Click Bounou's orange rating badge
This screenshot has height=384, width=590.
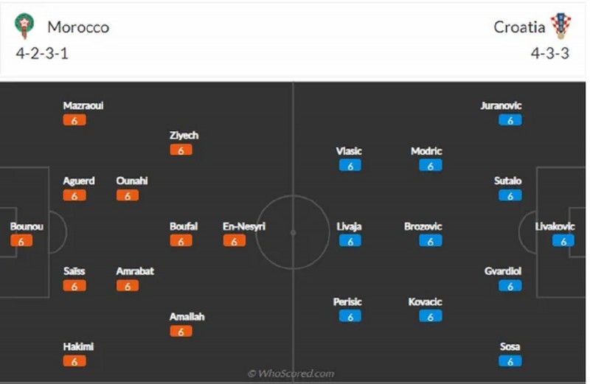[x=21, y=241]
